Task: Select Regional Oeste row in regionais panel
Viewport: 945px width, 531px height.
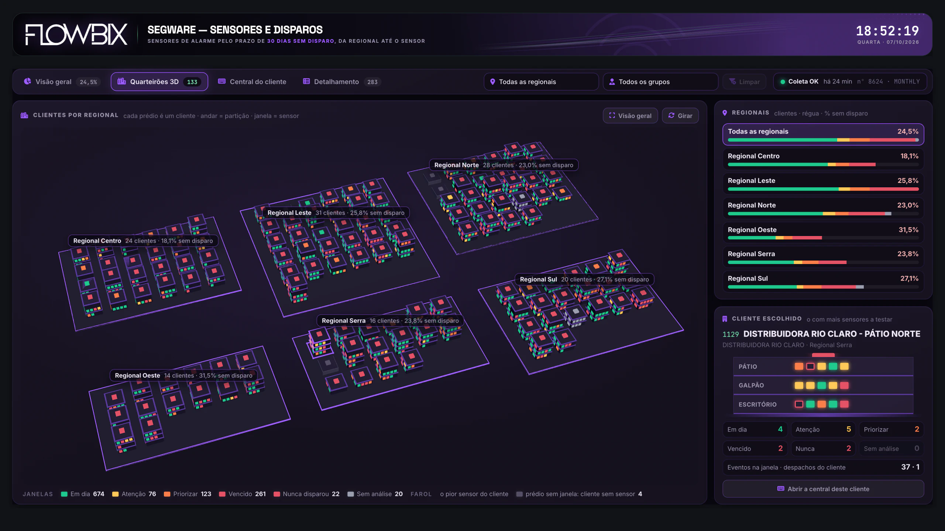Action: [x=823, y=232]
